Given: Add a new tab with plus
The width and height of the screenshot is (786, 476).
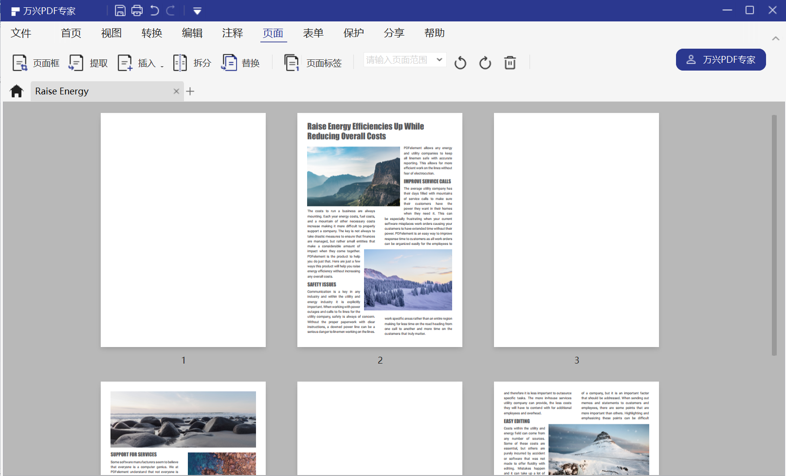Looking at the screenshot, I should click(x=190, y=91).
